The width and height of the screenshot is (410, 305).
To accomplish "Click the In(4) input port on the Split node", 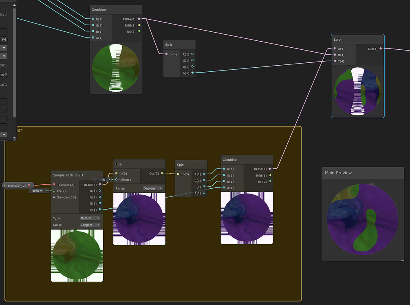I will coord(166,54).
